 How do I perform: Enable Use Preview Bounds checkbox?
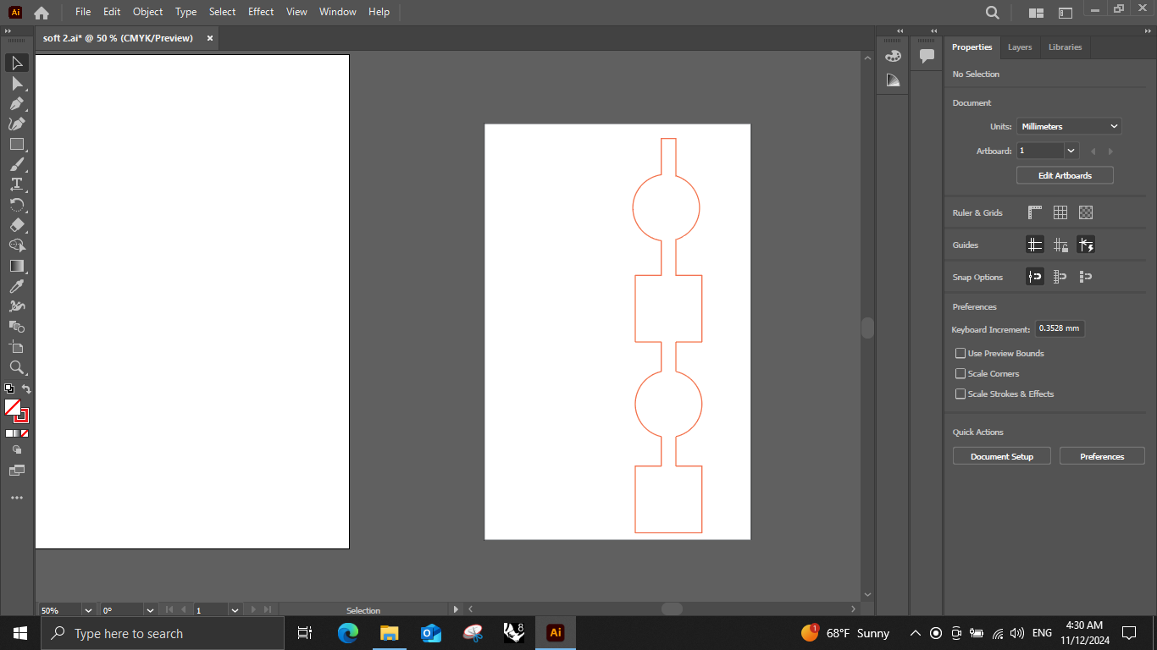pos(960,353)
